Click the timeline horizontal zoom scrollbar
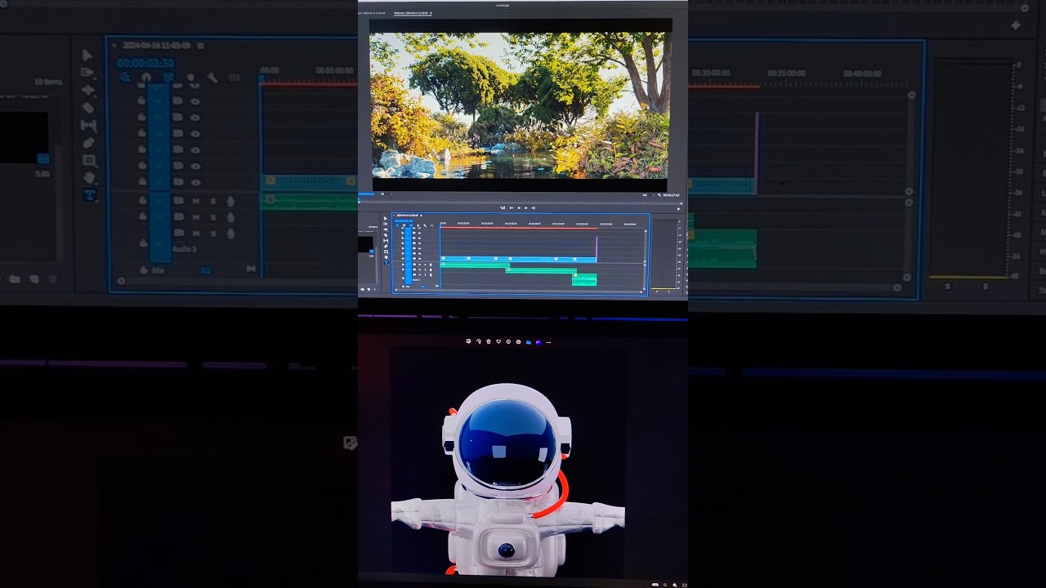This screenshot has width=1046, height=588. 518,290
